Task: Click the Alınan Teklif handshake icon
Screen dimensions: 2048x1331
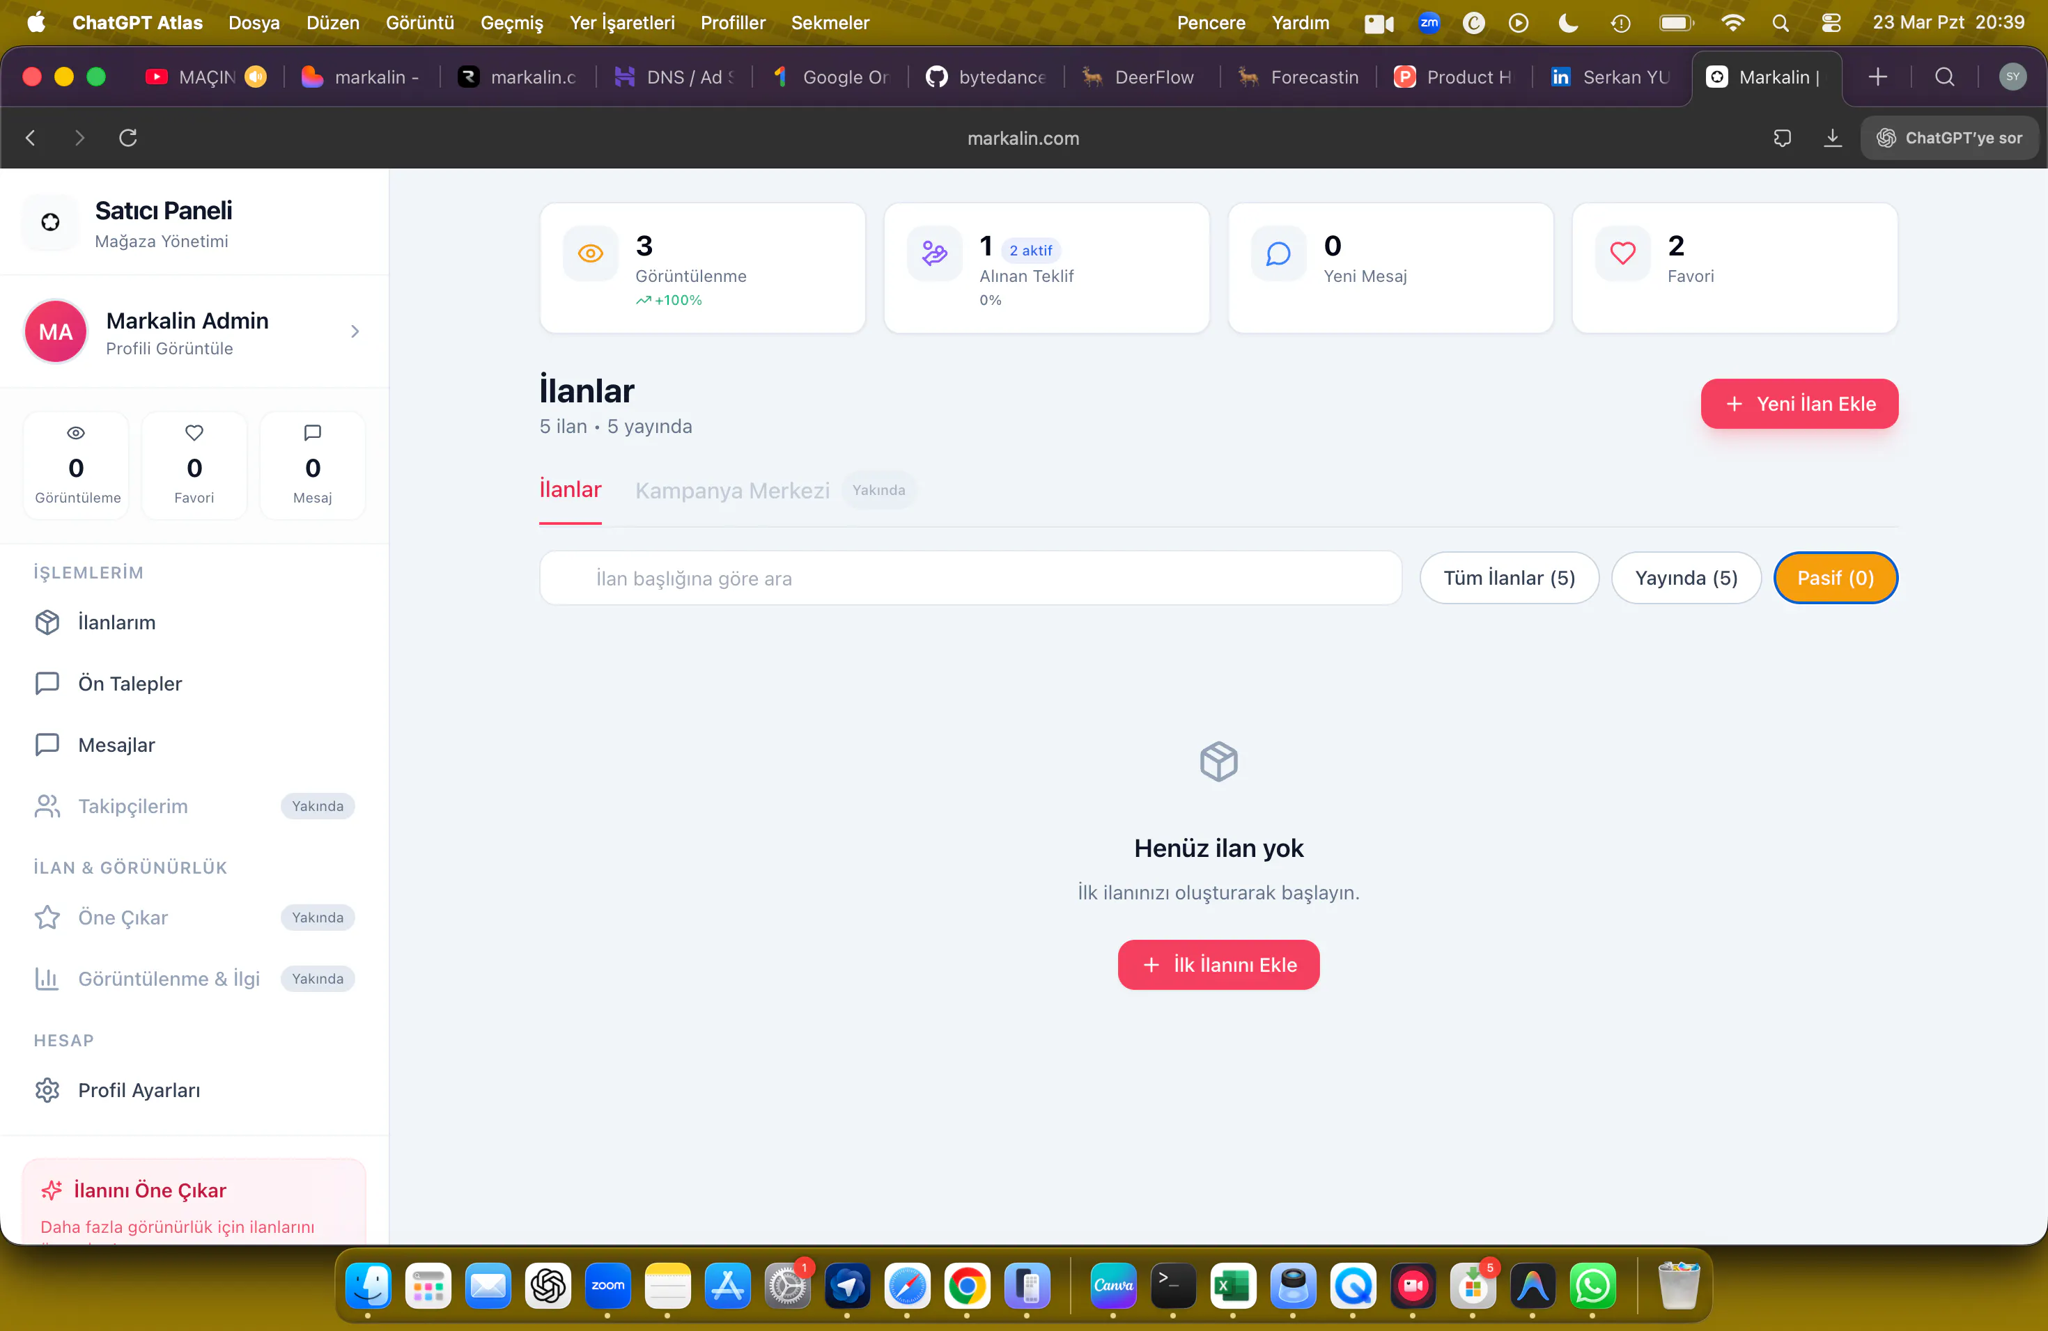Action: (x=935, y=253)
